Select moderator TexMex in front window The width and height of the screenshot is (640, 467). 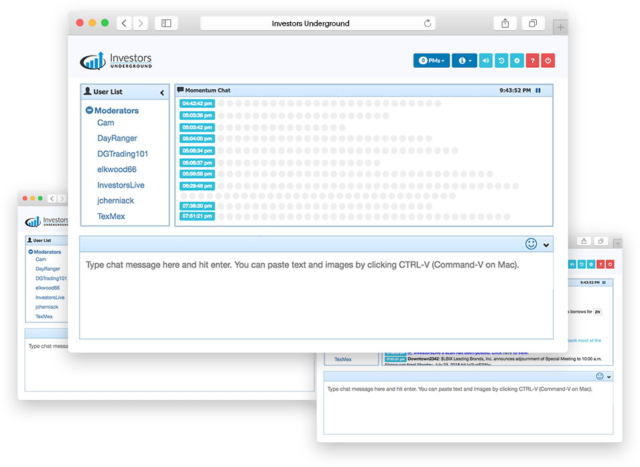click(x=111, y=216)
